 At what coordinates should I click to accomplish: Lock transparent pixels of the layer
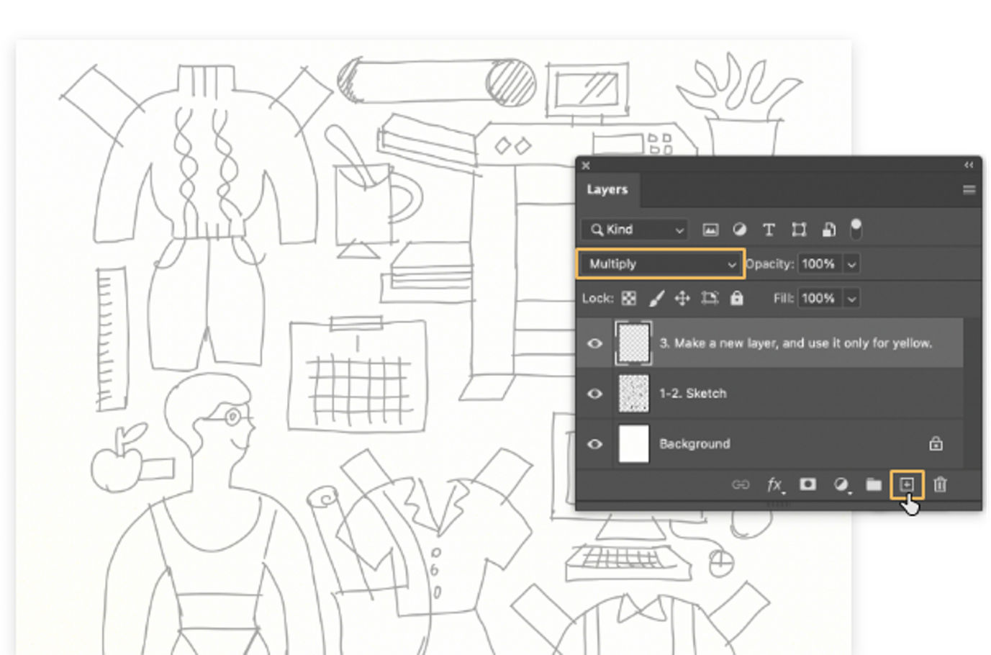629,298
